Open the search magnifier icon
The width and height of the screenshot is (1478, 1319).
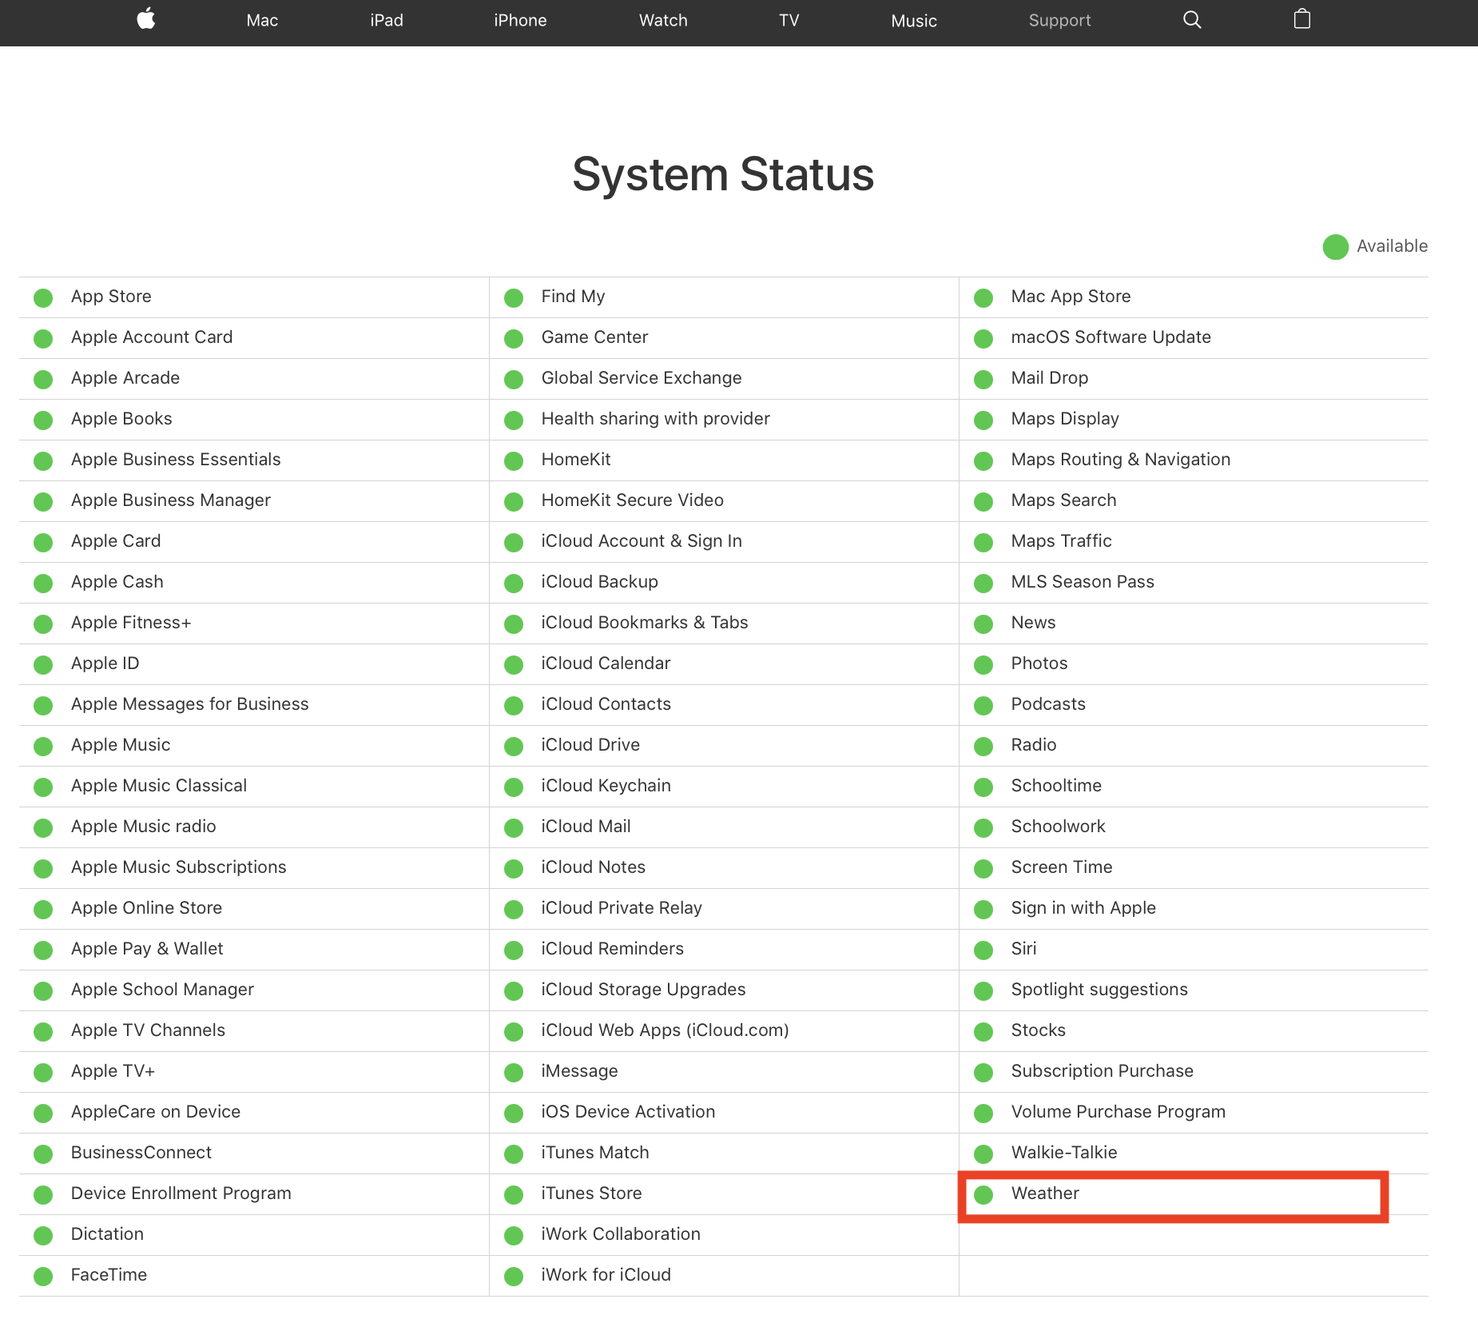[1192, 20]
